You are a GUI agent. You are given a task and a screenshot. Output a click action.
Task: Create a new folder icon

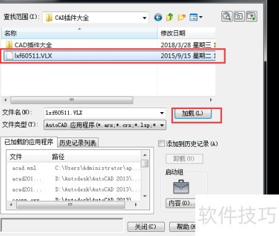click(x=182, y=17)
